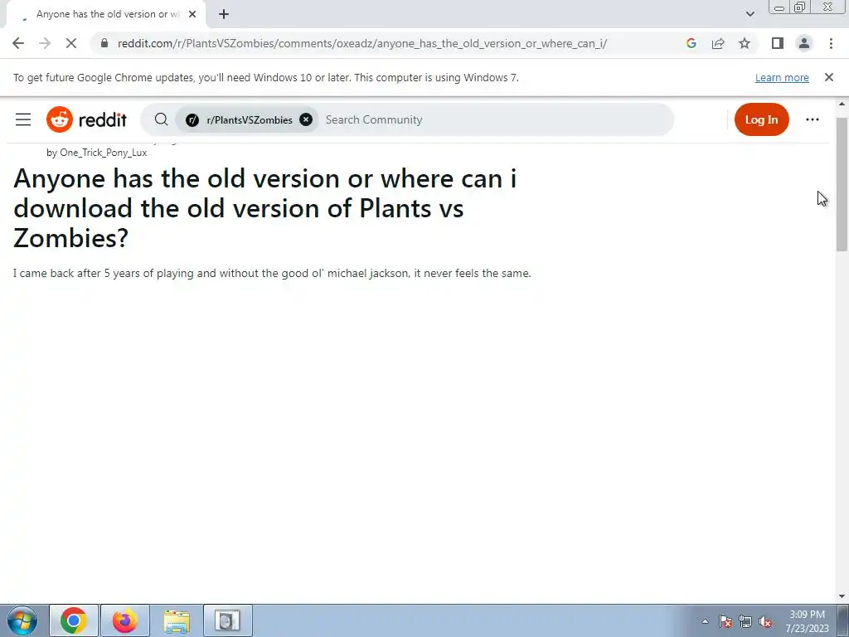
Task: View site information lock icon
Action: tap(104, 43)
